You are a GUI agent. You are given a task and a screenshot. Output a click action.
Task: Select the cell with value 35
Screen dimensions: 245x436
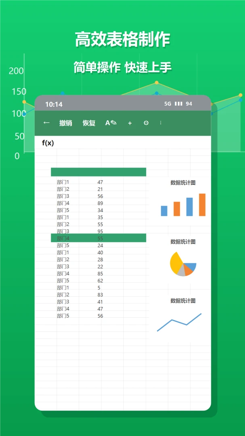pos(100,218)
